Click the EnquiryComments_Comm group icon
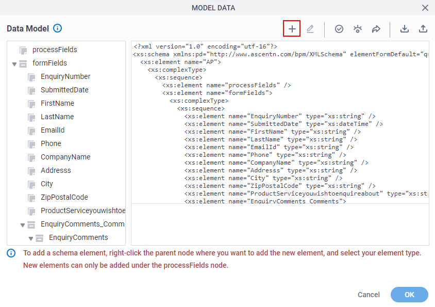The image size is (435, 307). [x=31, y=225]
